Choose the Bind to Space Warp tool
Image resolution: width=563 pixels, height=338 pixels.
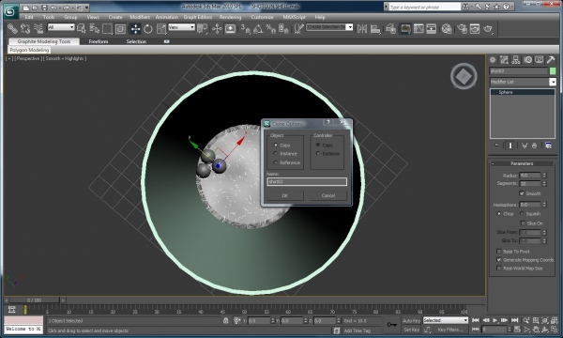38,29
